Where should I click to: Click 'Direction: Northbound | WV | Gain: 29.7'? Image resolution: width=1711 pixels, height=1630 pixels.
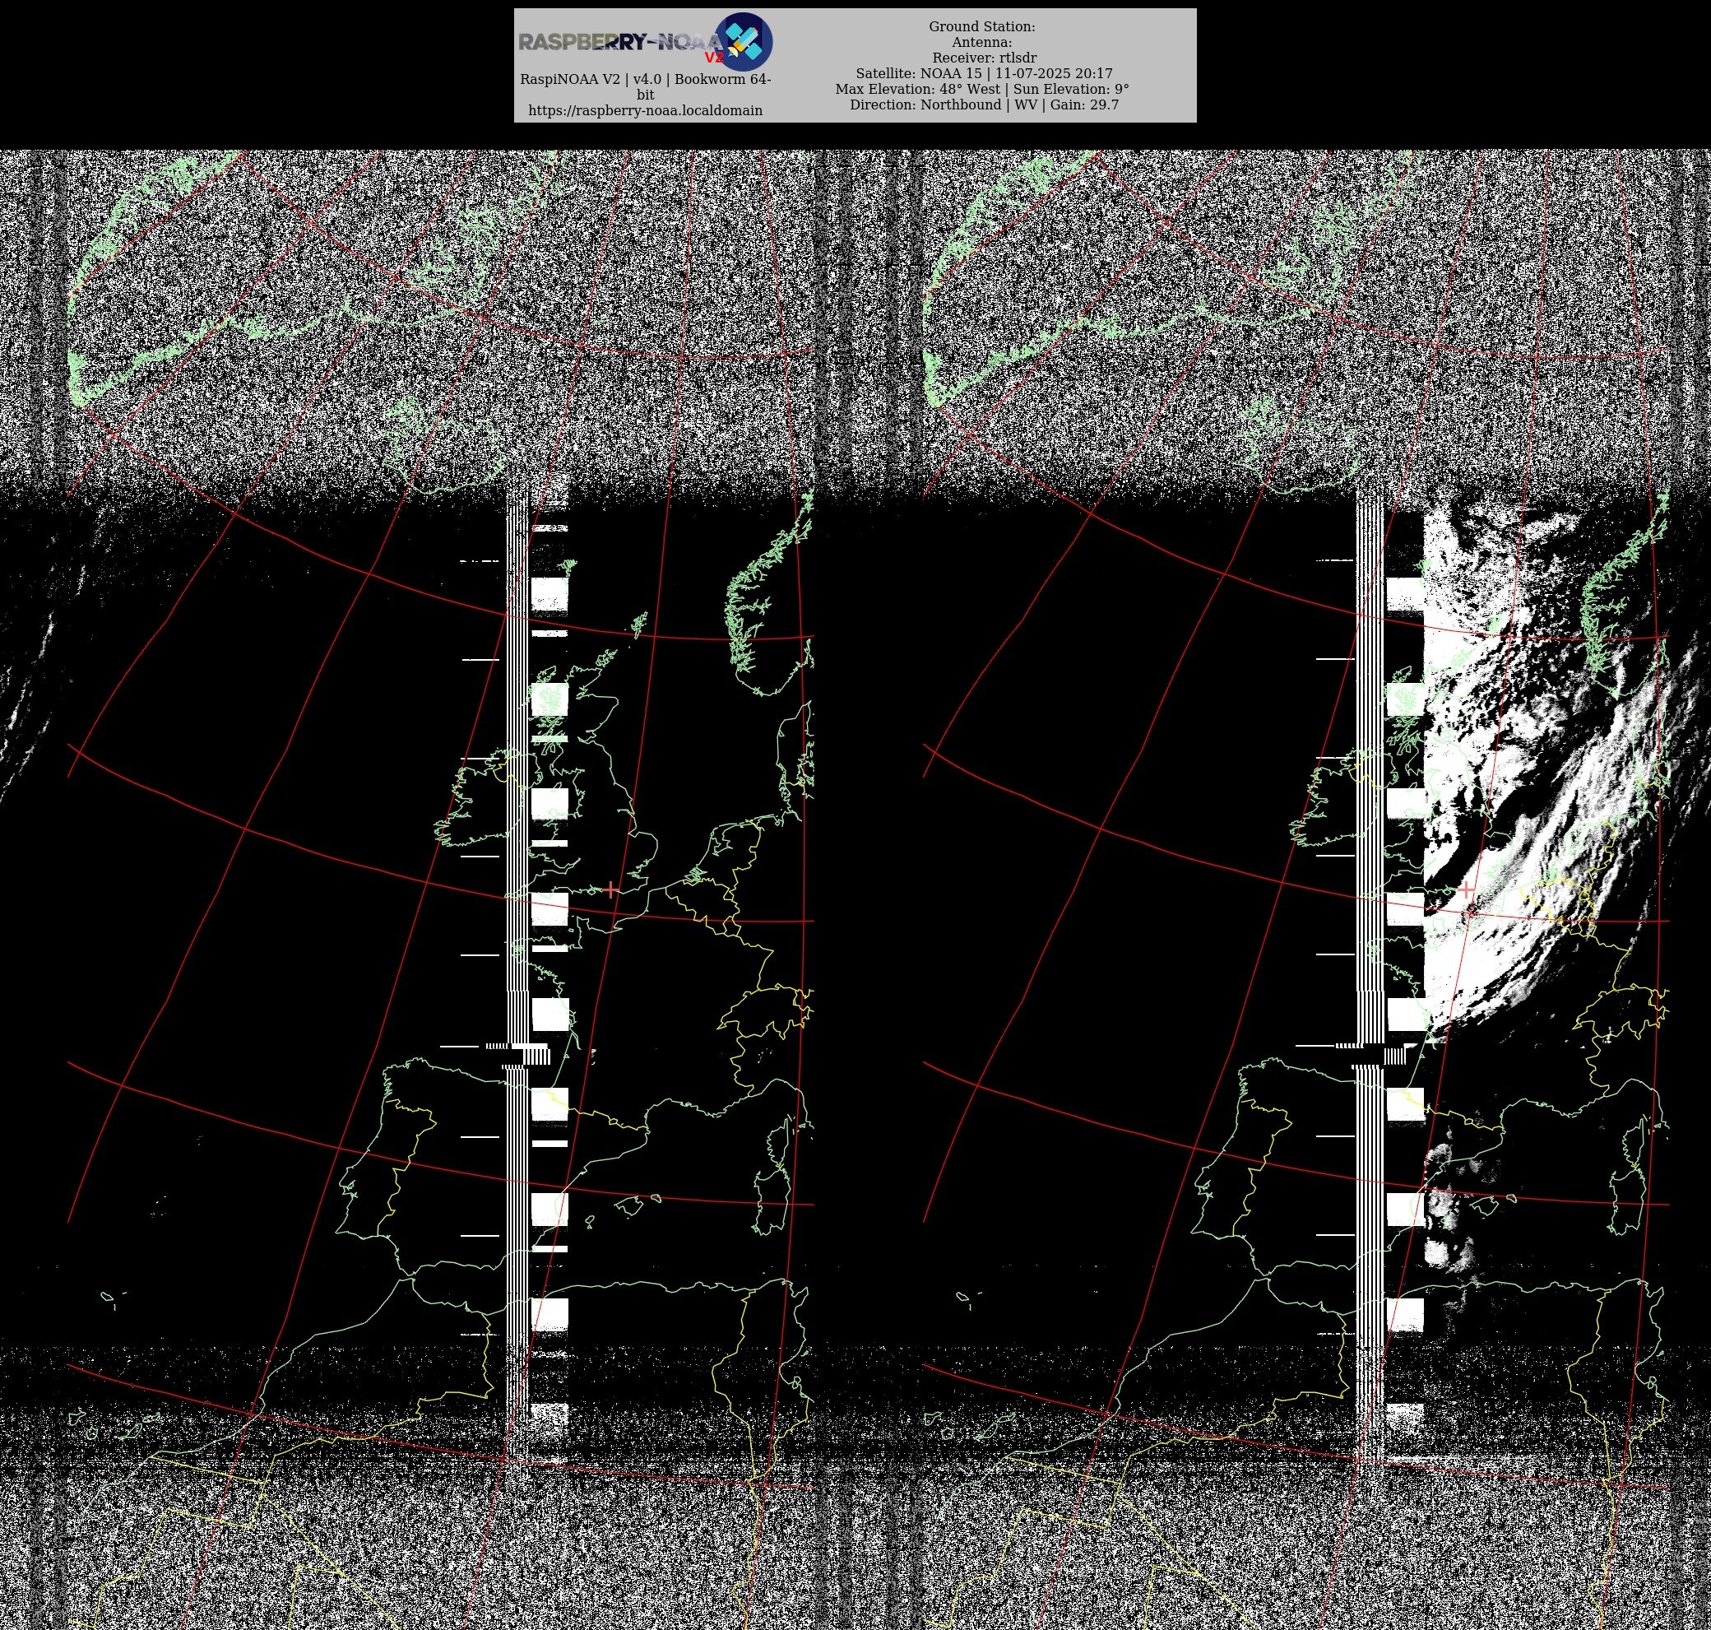984,105
